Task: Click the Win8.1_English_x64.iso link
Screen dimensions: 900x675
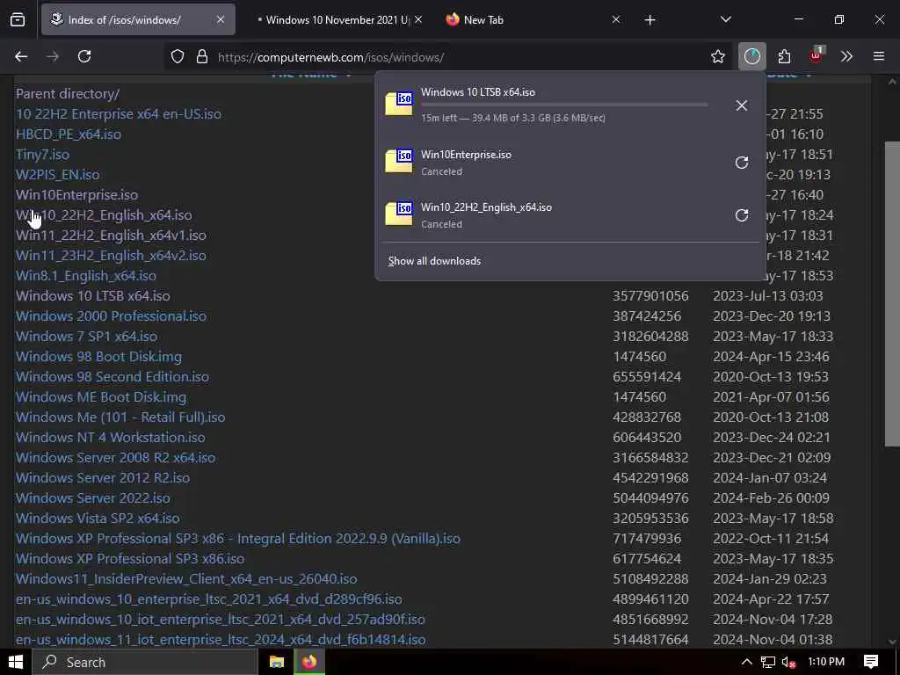Action: point(86,275)
